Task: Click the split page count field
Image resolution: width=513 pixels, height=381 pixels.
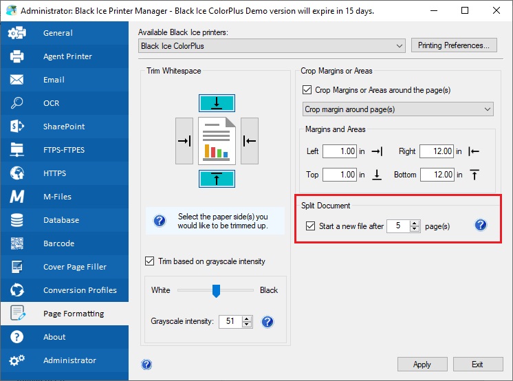Action: [x=398, y=226]
